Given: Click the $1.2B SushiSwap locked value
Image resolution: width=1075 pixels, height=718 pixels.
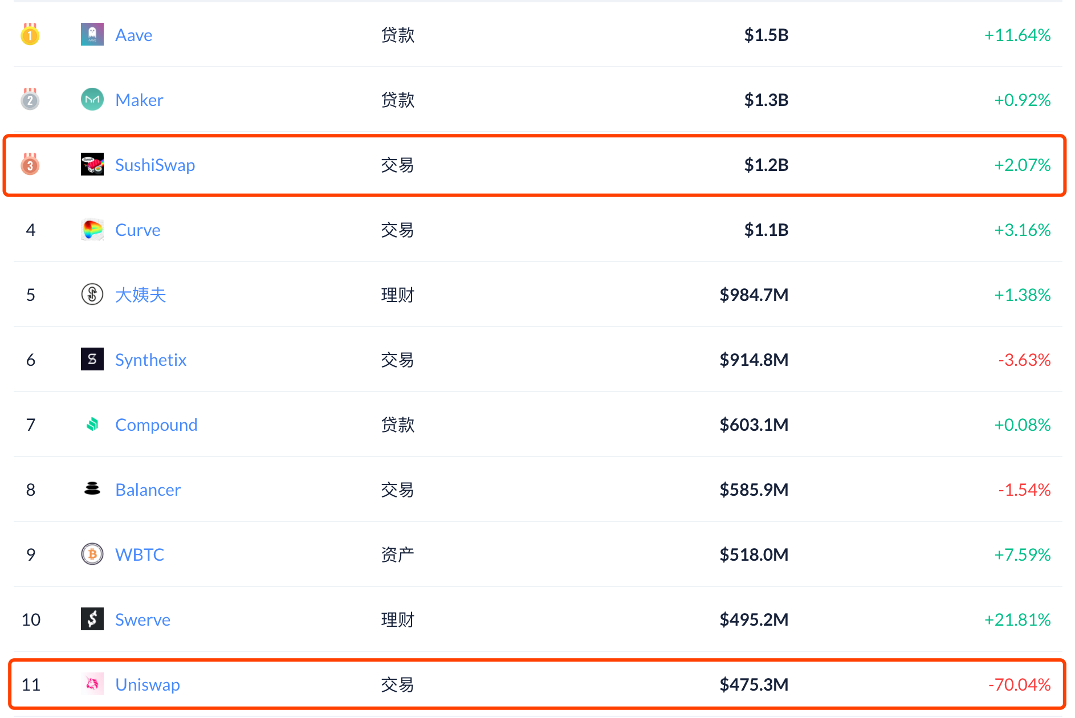Looking at the screenshot, I should coord(766,165).
